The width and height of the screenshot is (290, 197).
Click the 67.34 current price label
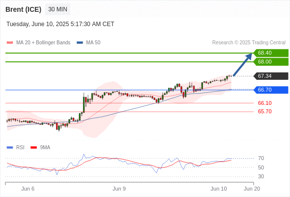click(x=271, y=76)
